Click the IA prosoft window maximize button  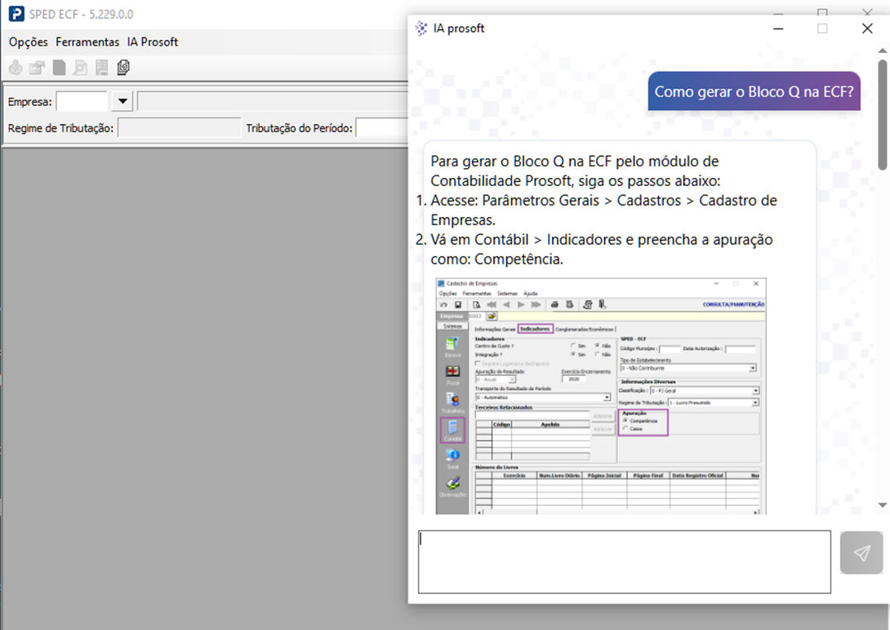(822, 29)
